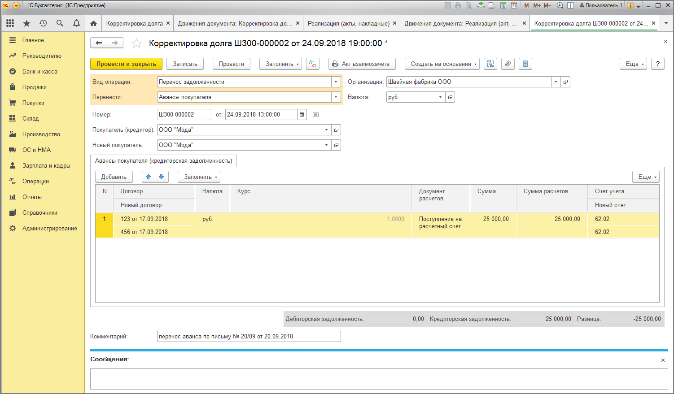Screen dimensions: 674x394
Task: Navigate forward with the right arrow
Action: 115,43
